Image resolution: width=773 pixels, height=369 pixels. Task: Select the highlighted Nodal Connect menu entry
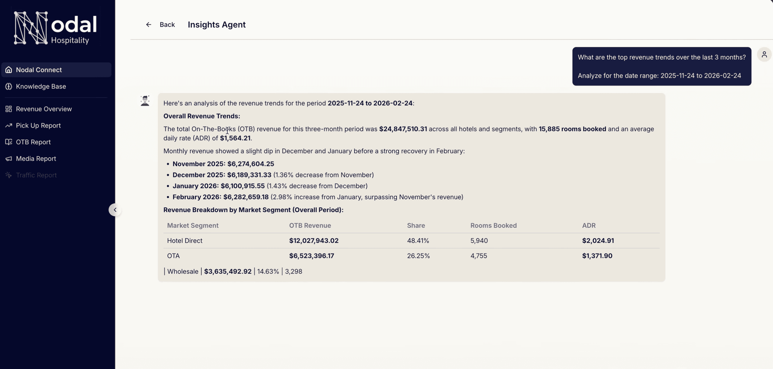pos(56,69)
